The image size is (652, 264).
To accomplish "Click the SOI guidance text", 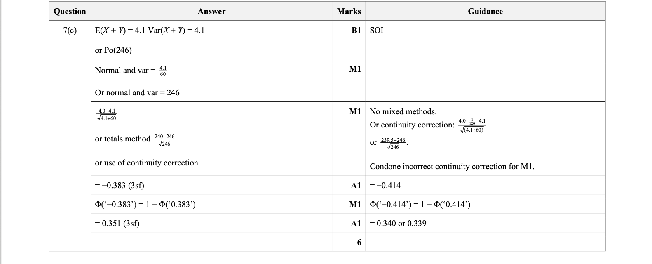I will pyautogui.click(x=377, y=30).
